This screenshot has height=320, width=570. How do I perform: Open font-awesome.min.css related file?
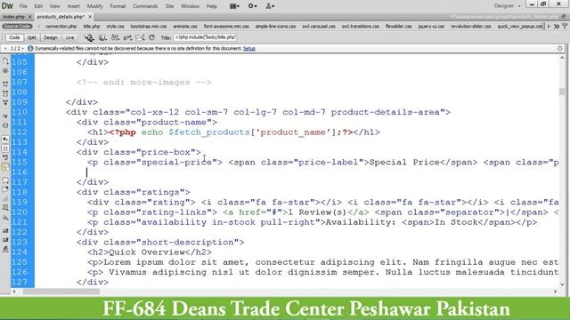pos(226,26)
